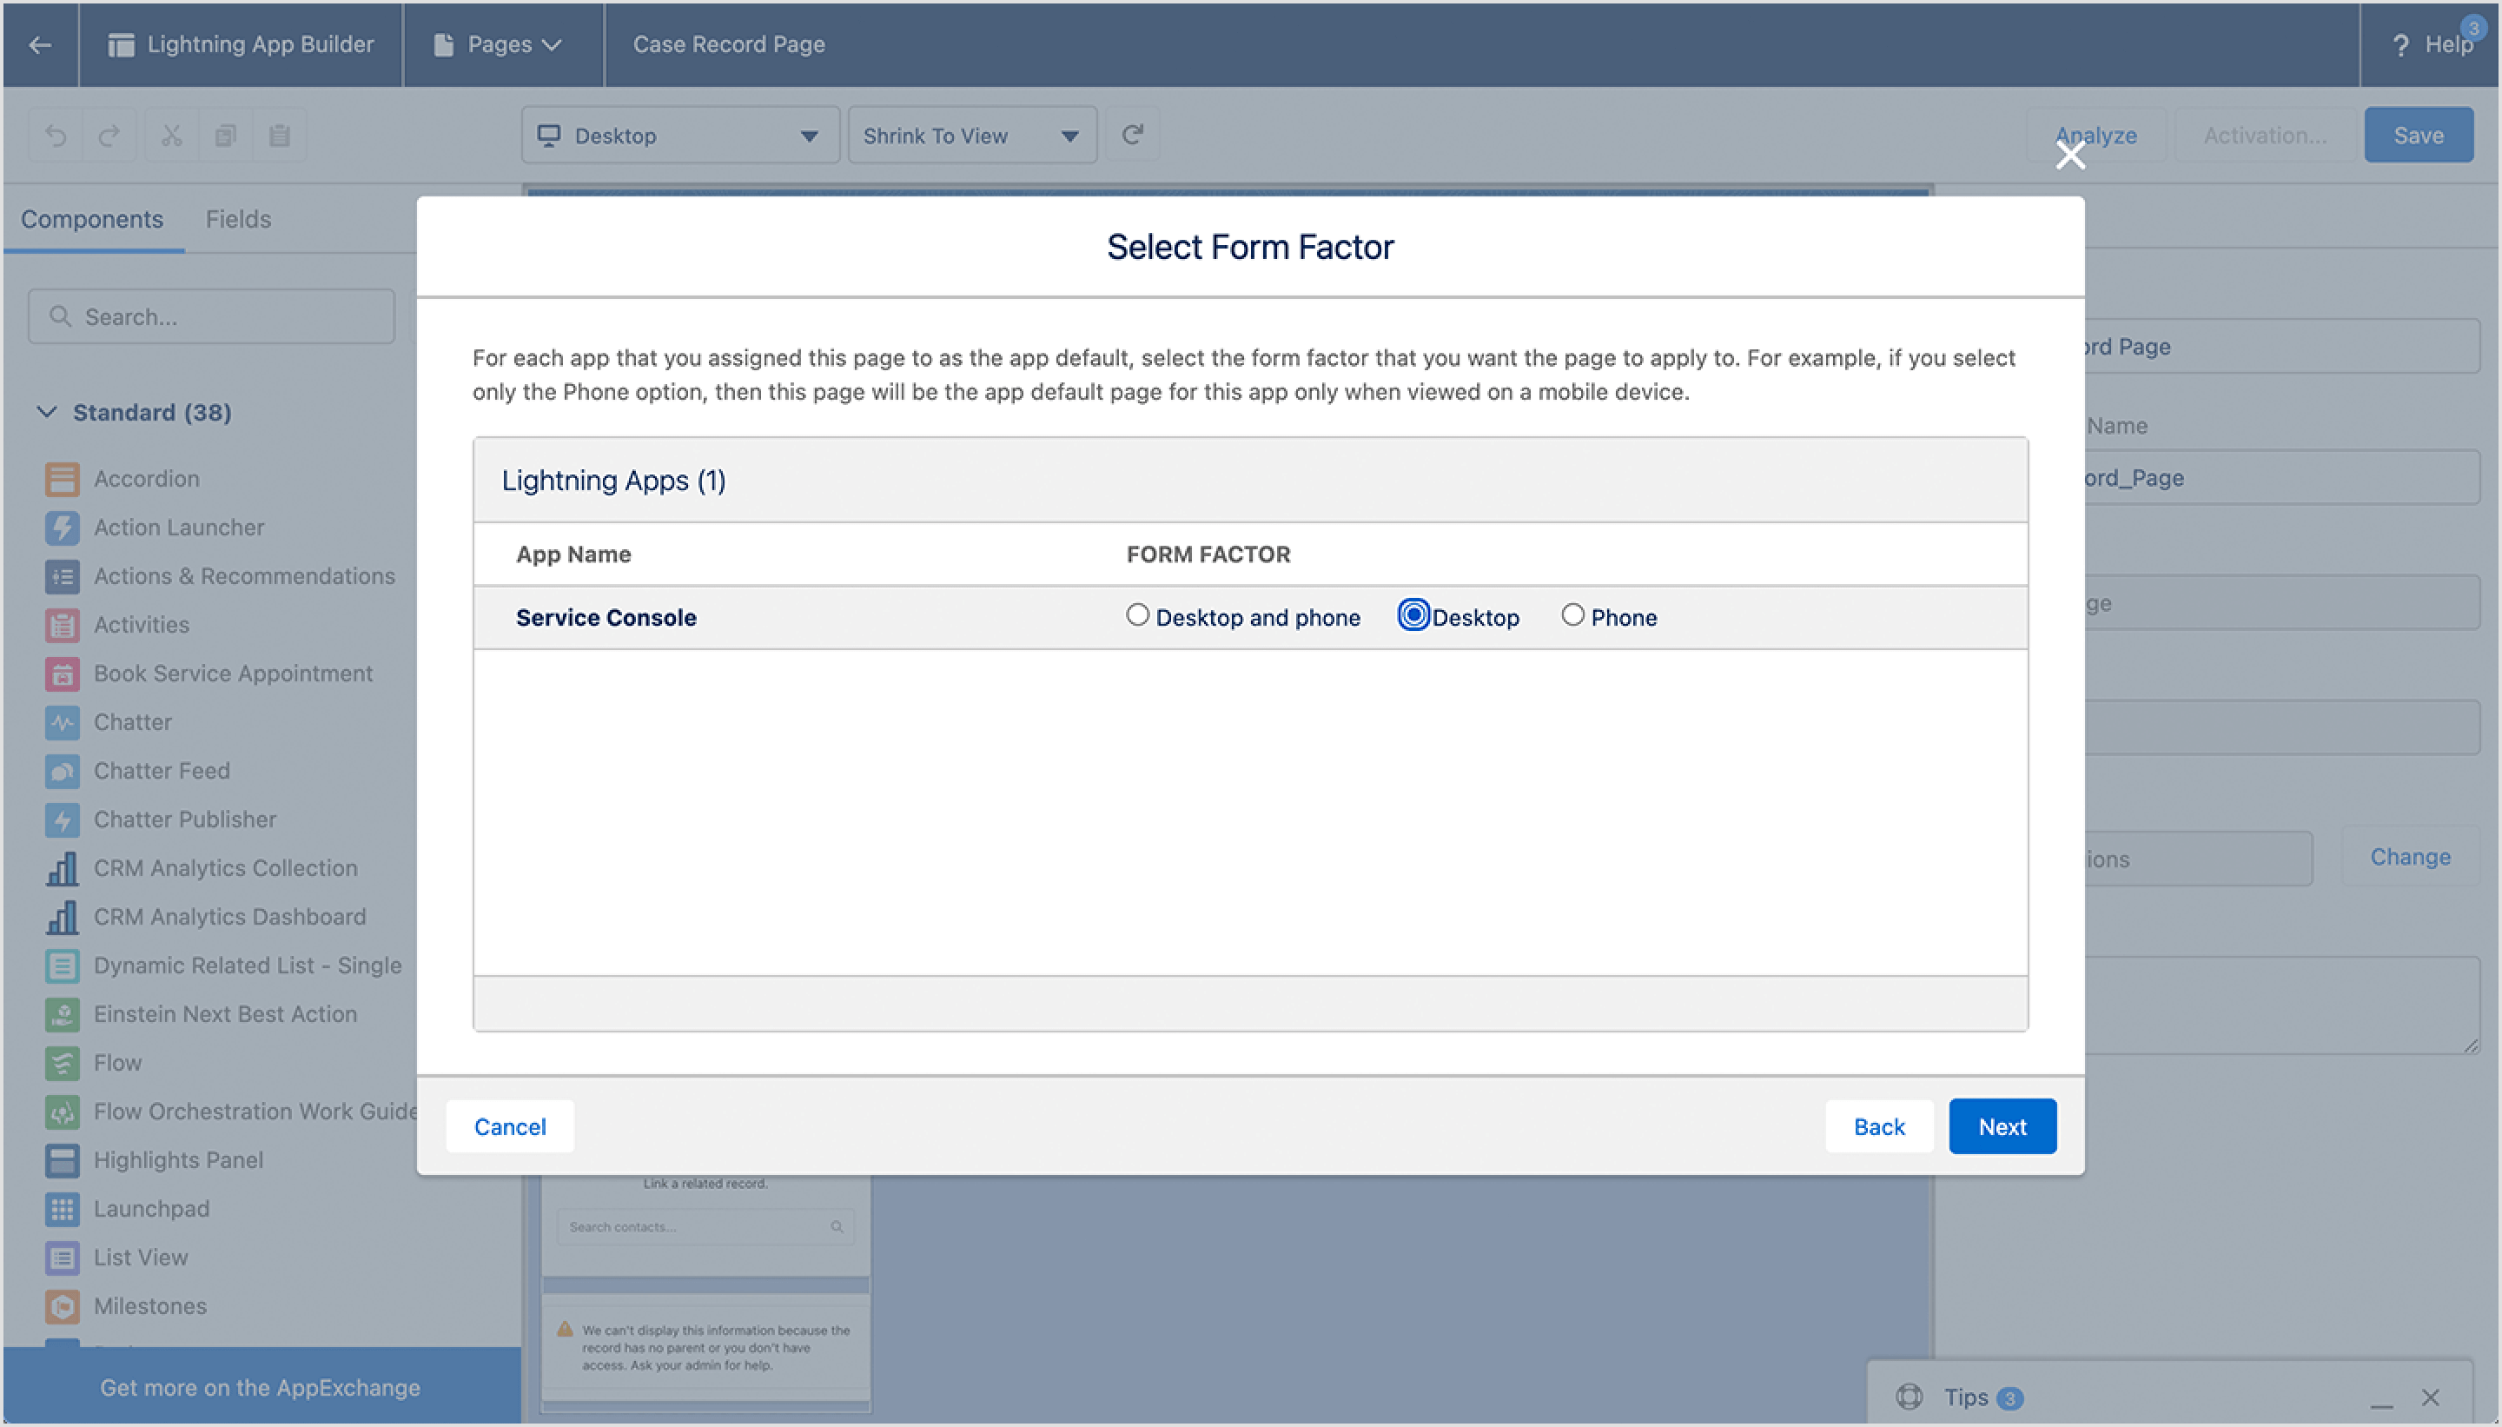Click the Action Launcher component icon
This screenshot has height=1427, width=2502.
62,528
